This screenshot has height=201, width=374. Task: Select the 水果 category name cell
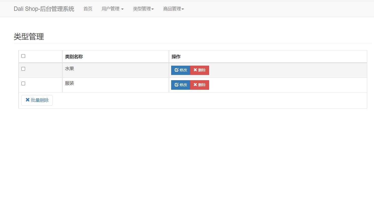(116, 70)
